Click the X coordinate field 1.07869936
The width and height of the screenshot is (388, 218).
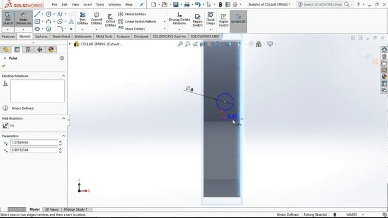[x=34, y=143]
